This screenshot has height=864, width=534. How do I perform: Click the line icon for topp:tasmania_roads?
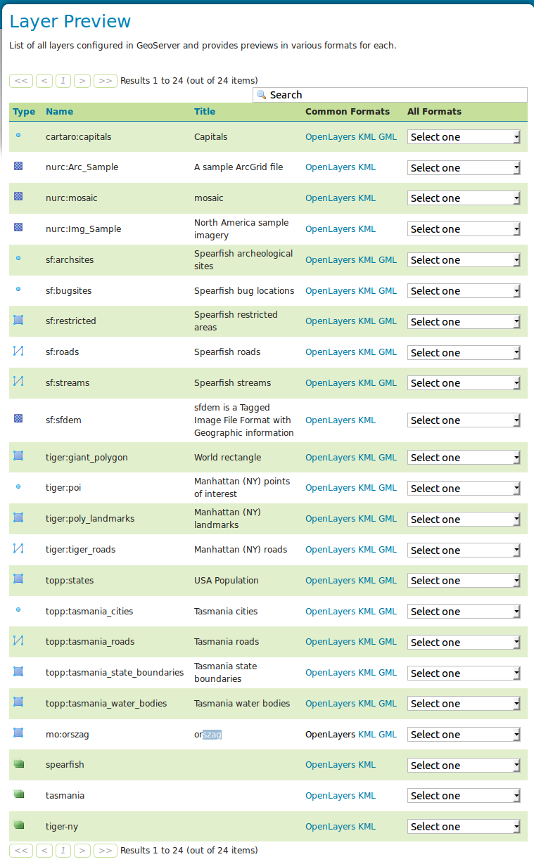[18, 640]
